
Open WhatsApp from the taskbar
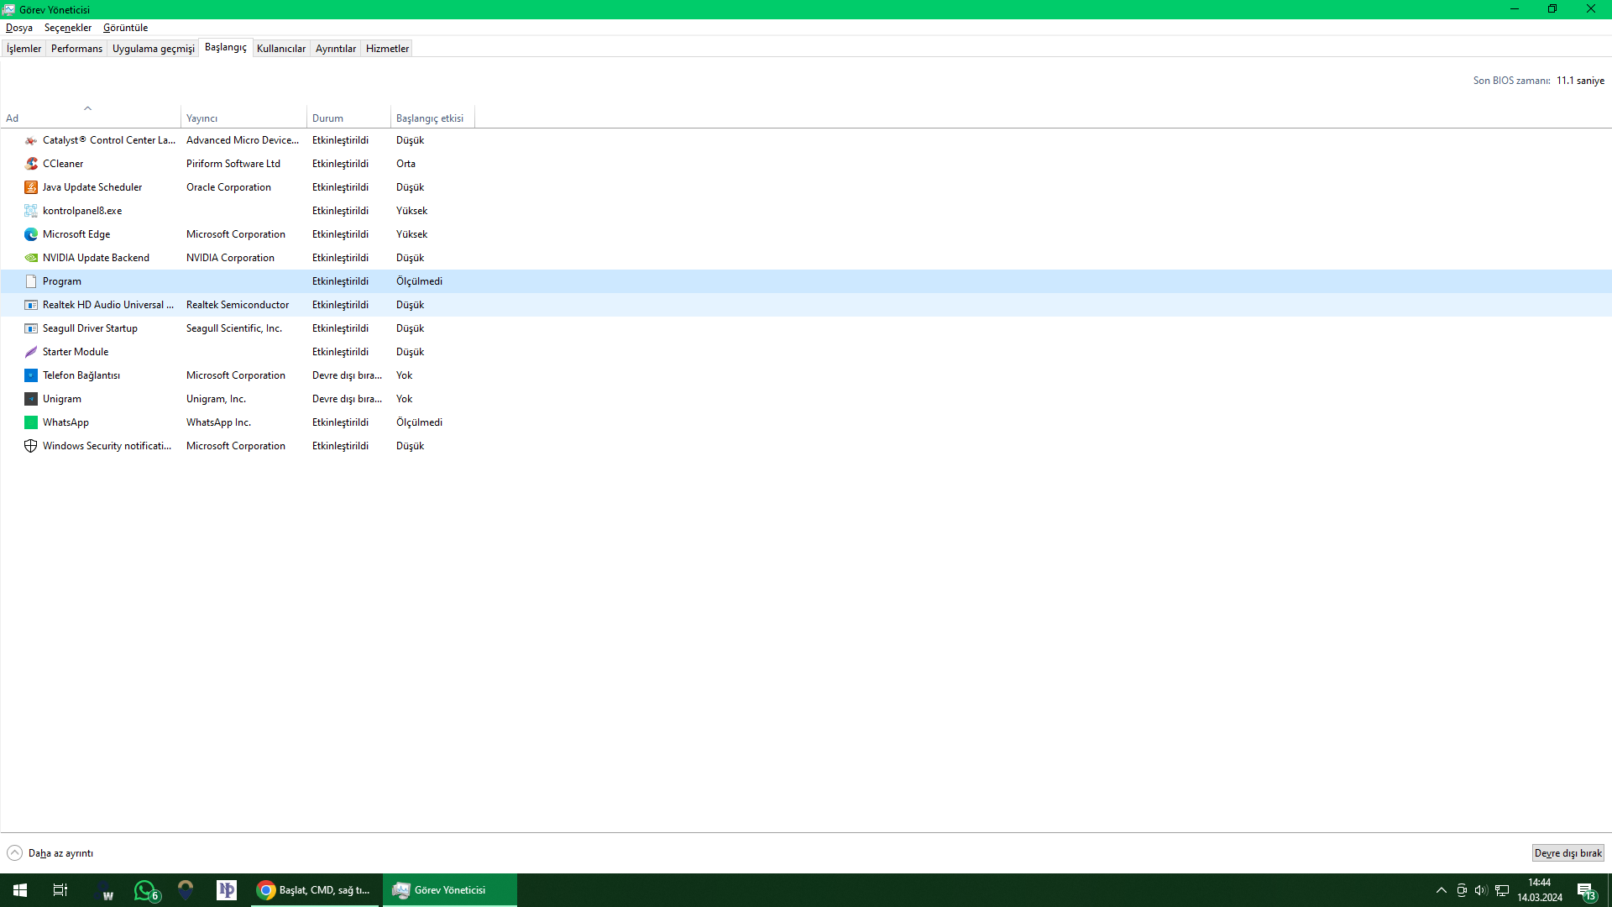click(145, 890)
